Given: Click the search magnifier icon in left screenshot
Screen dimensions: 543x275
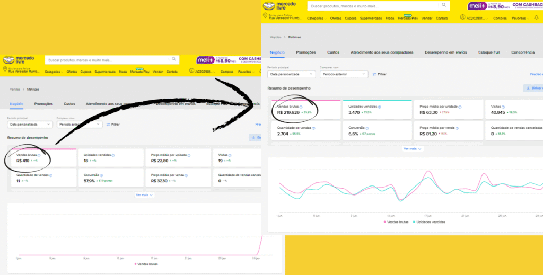Looking at the screenshot, I should (174, 59).
